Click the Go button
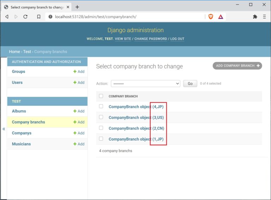This screenshot has width=271, height=200. coord(190,83)
